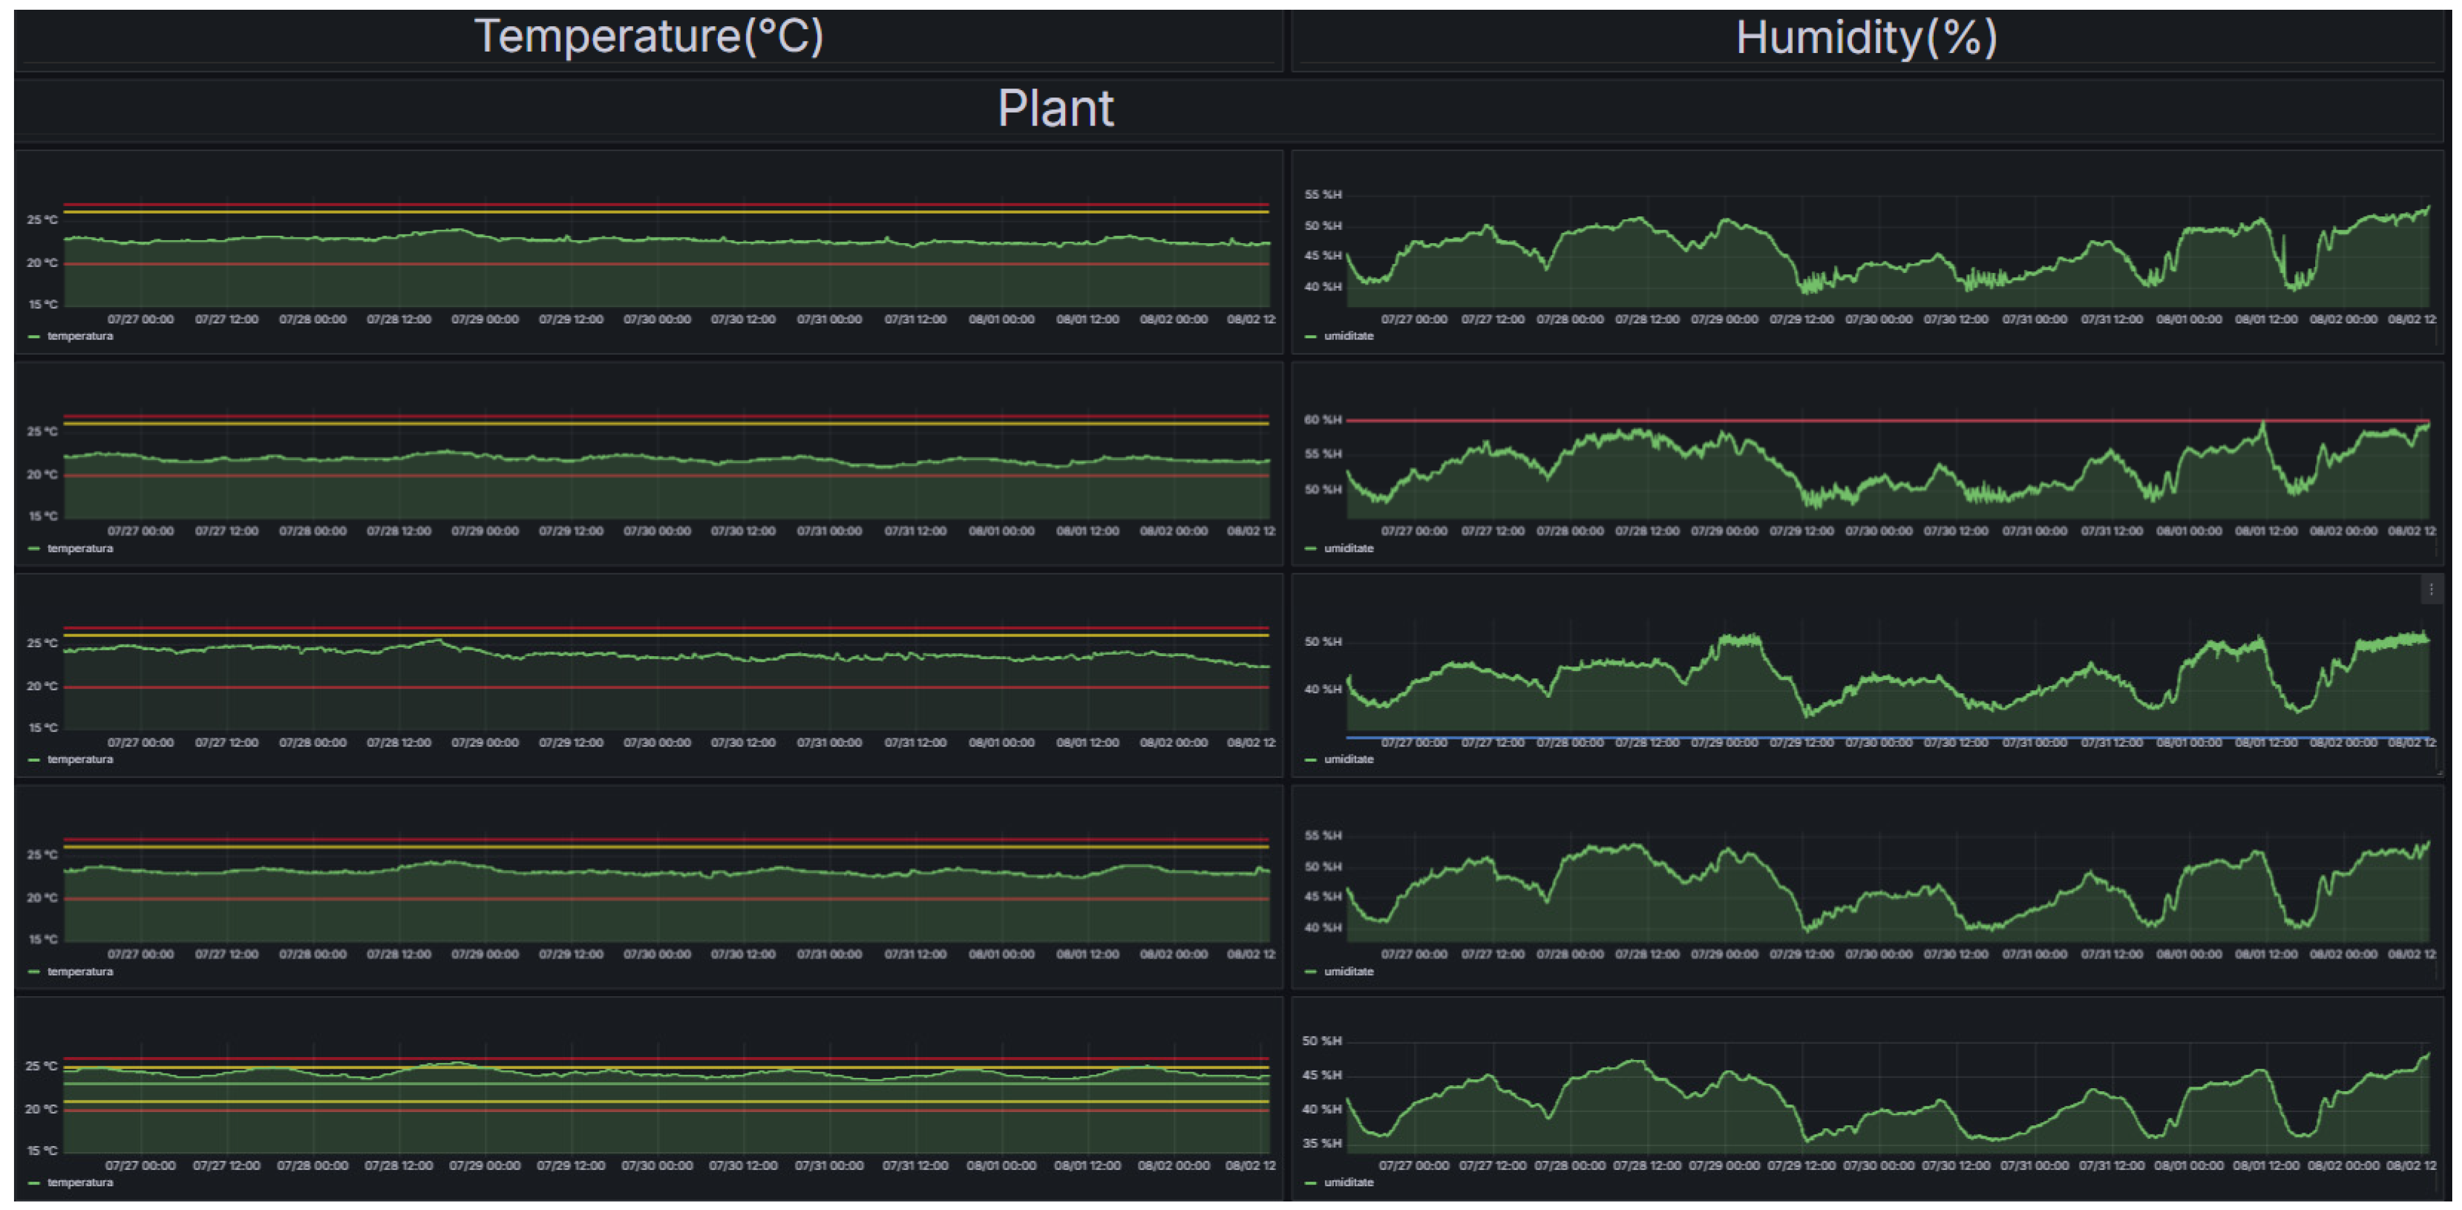Toggle the umiditate legend in the bottom humidity panel
Image resolution: width=2462 pixels, height=1210 pixels.
pyautogui.click(x=1349, y=1183)
